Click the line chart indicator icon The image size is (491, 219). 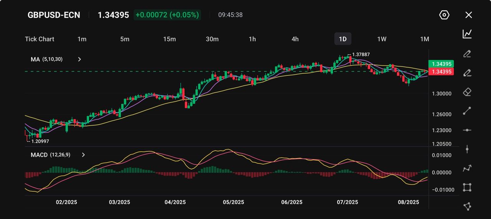pyautogui.click(x=467, y=34)
